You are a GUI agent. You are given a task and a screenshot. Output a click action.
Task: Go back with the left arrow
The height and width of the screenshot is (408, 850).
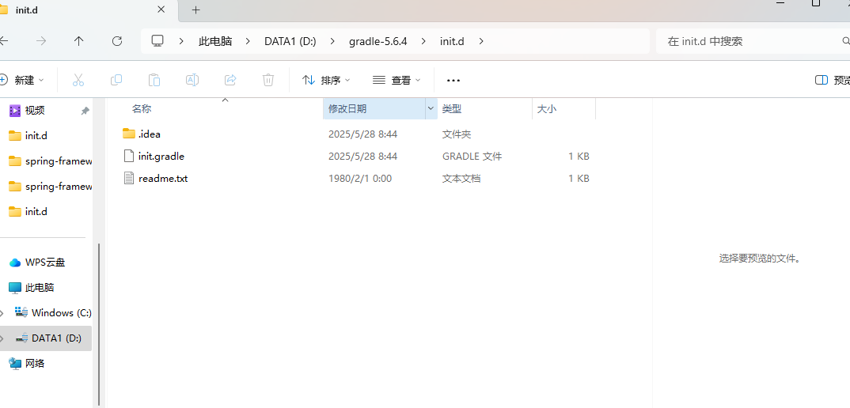pyautogui.click(x=3, y=41)
